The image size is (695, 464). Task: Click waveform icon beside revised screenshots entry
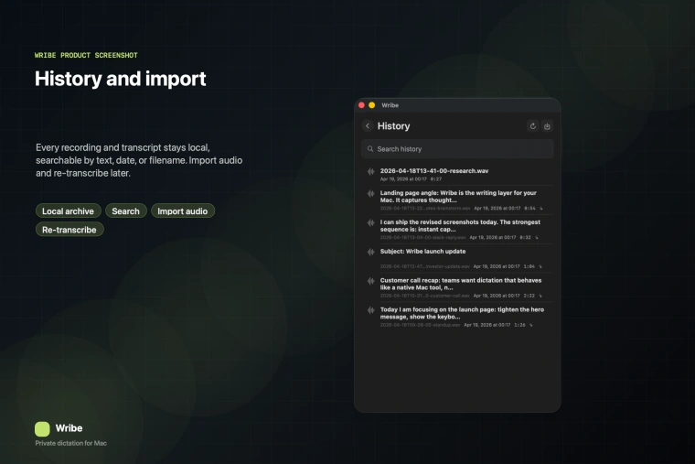point(370,222)
